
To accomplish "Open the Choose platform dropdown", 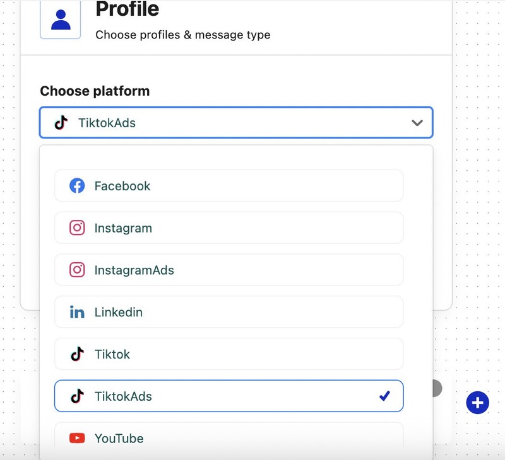I will [235, 123].
